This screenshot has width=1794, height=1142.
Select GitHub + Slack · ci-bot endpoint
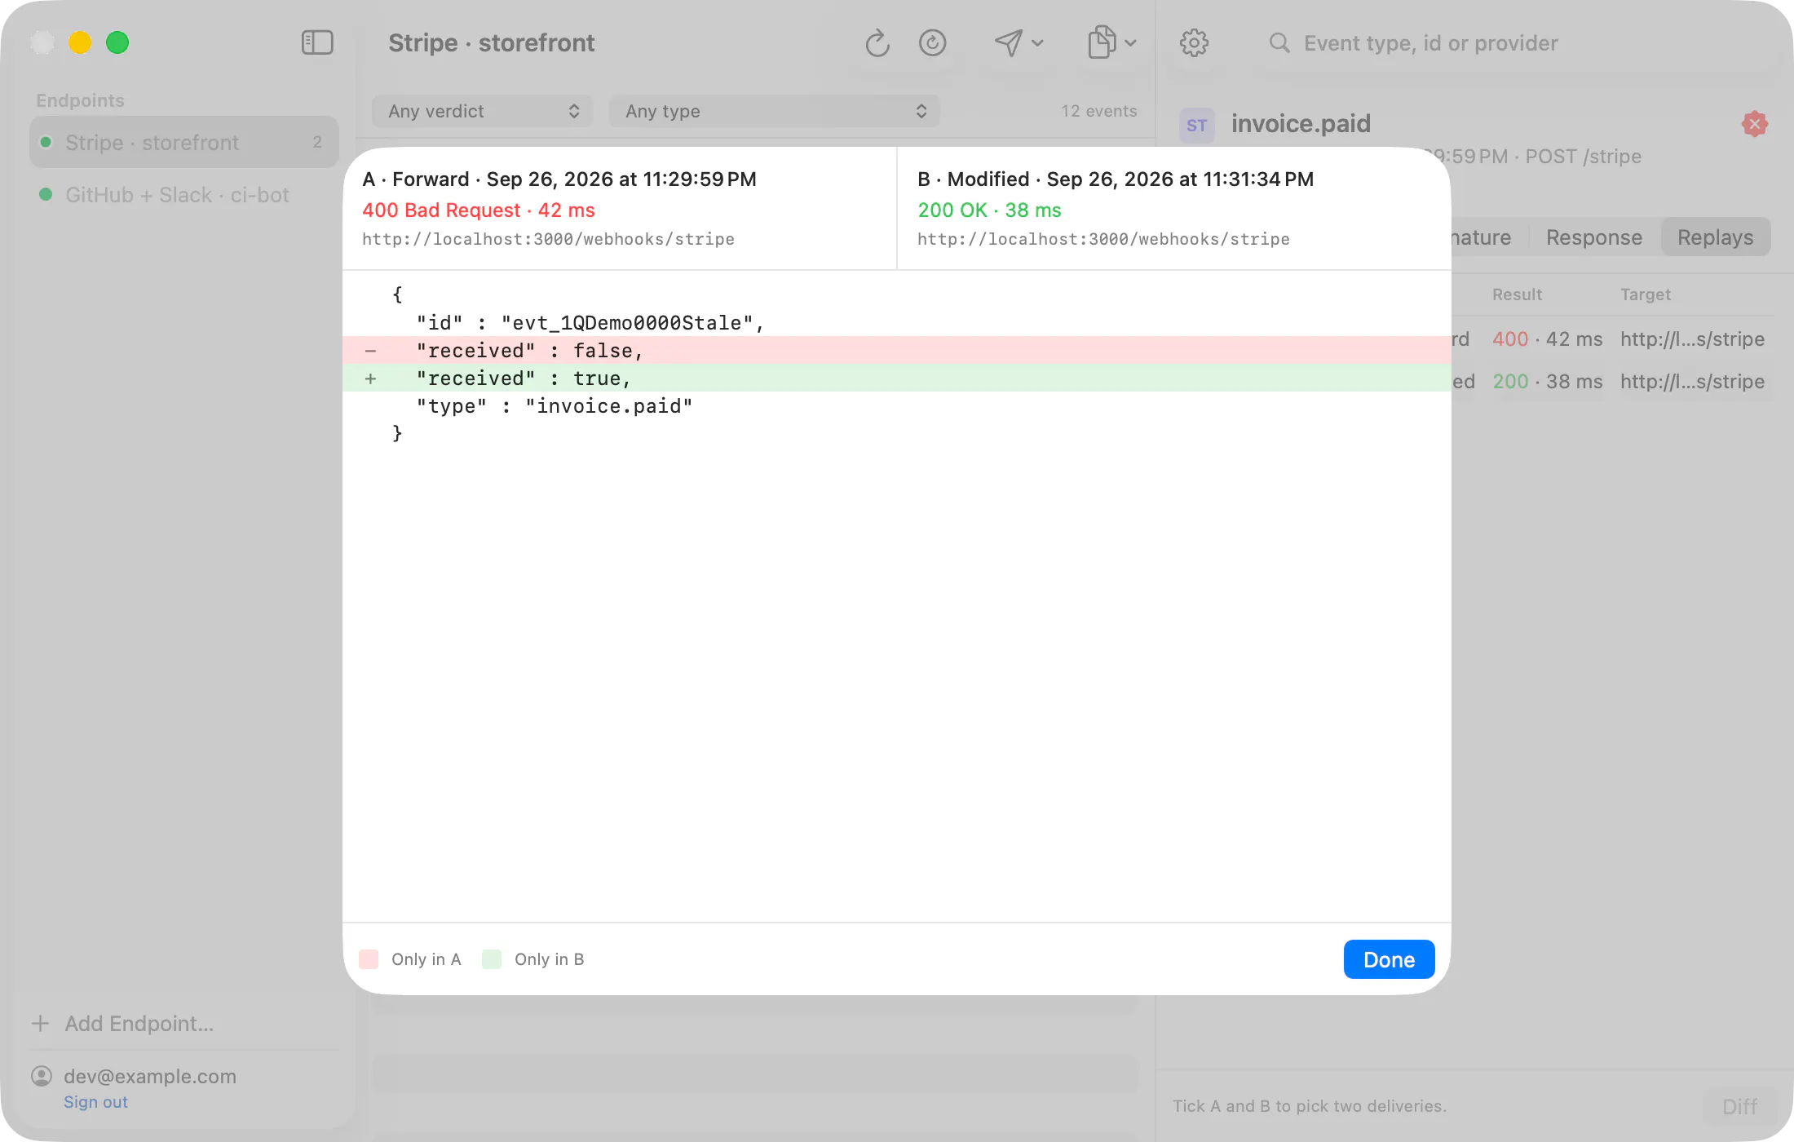(x=184, y=195)
